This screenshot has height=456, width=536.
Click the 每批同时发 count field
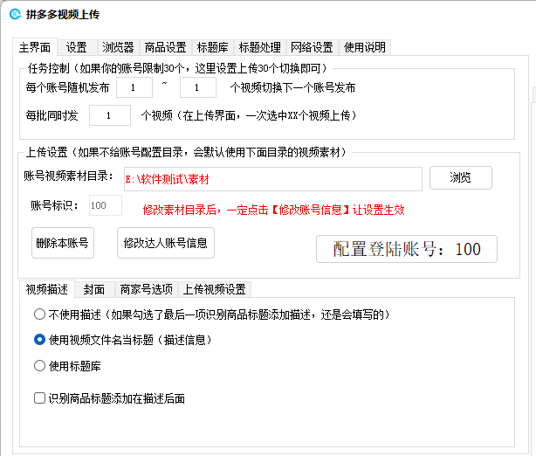[110, 115]
